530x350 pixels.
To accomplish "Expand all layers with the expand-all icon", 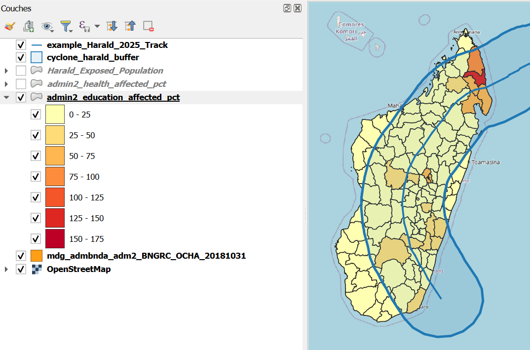I will click(112, 26).
